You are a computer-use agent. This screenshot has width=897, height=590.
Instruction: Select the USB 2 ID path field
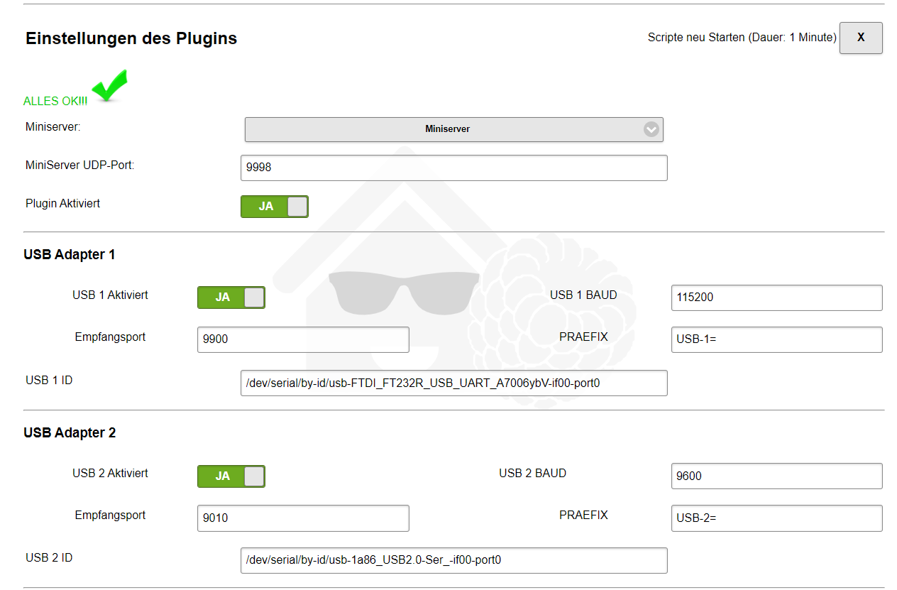click(x=453, y=560)
